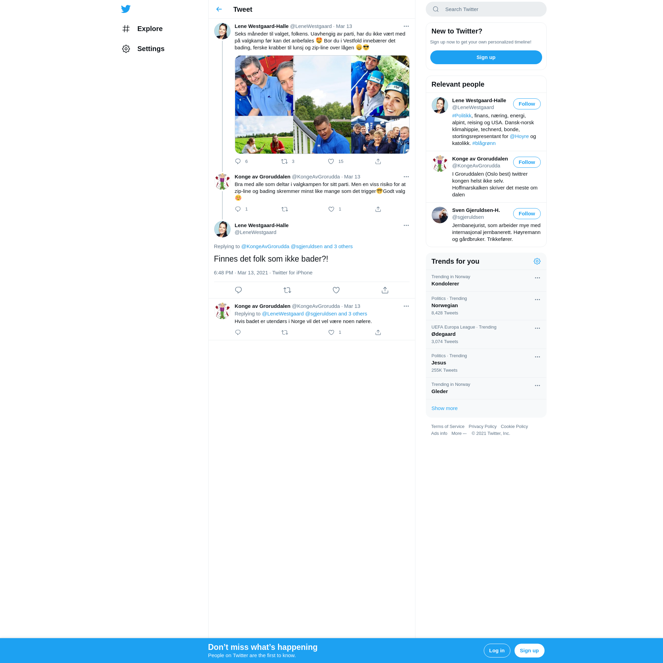Open Trends settings gear icon
Screen dimensions: 663x663
coord(537,261)
